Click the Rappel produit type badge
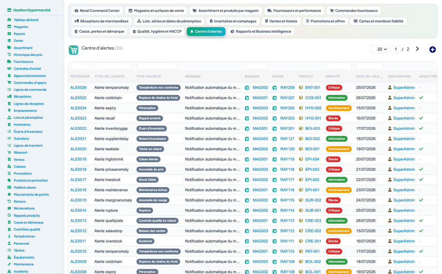The image size is (442, 274). click(x=150, y=118)
